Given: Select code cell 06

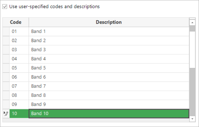Looking at the screenshot, I should (19, 77).
